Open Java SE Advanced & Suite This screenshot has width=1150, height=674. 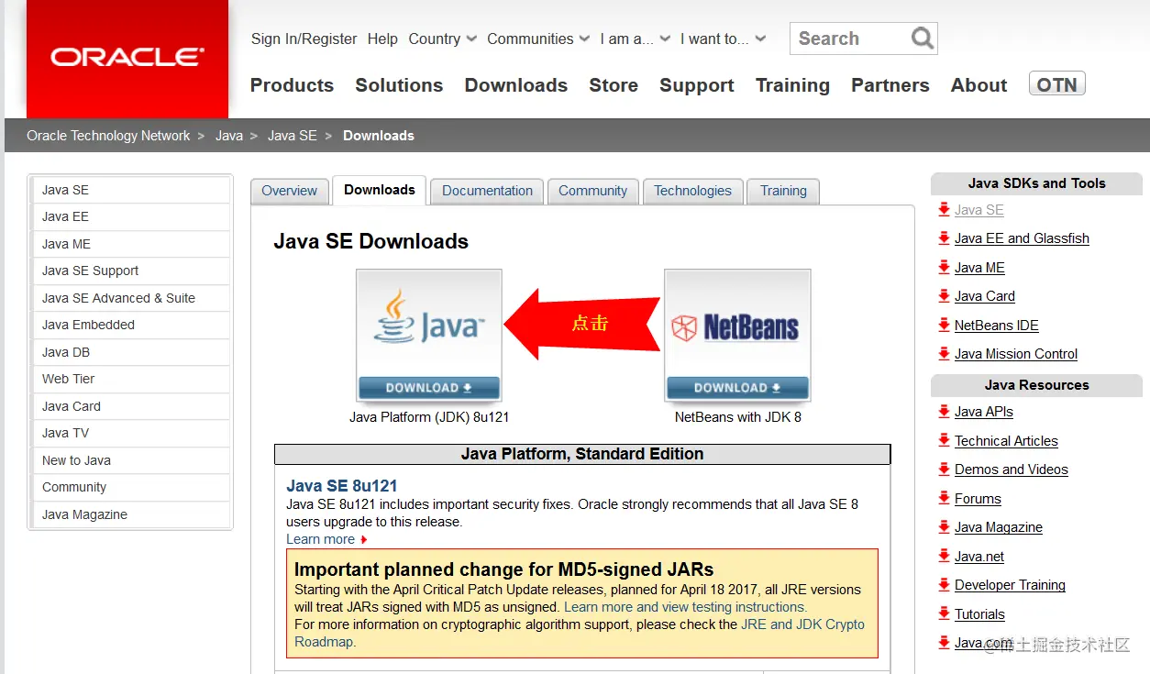[129, 298]
